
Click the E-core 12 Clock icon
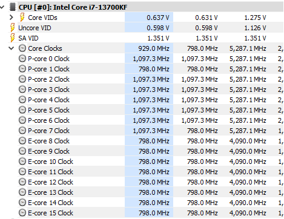point(22,182)
